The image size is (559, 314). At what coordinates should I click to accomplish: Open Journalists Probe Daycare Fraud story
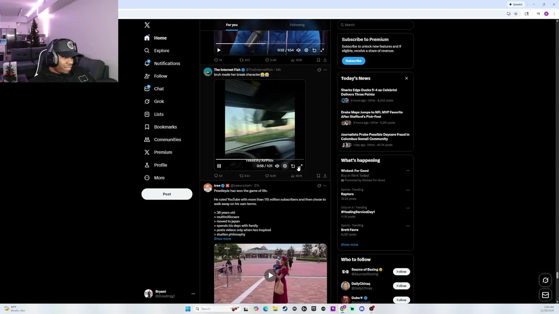point(376,140)
